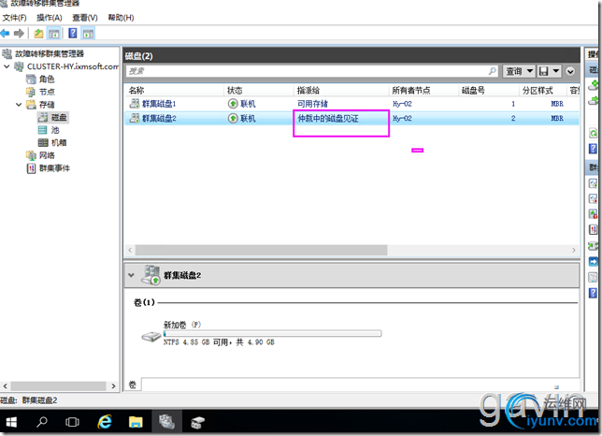
Task: Click the 仲裁中的磁盘见证 cell
Action: (328, 118)
